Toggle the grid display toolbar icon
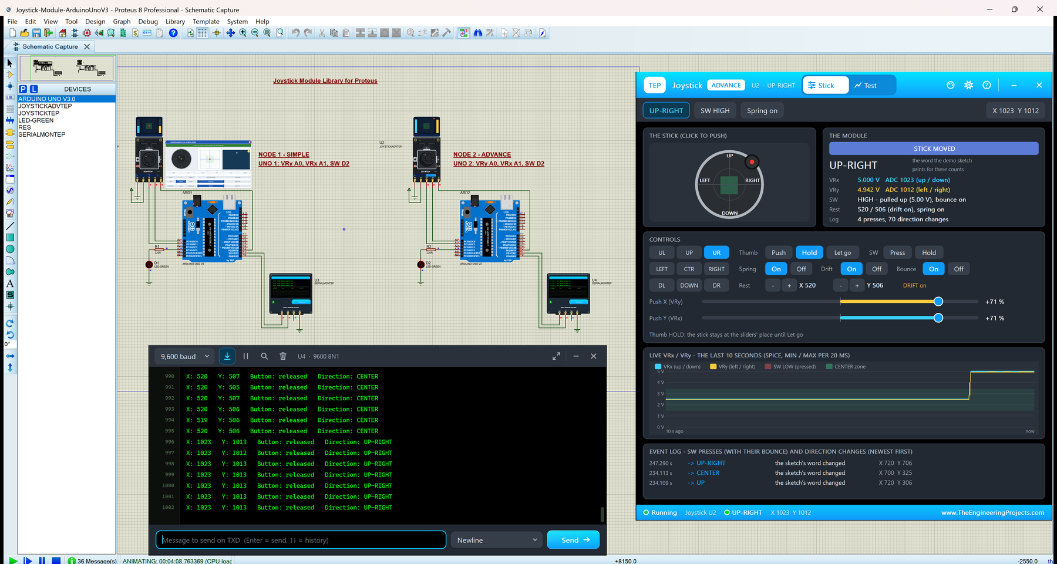1057x564 pixels. (x=203, y=33)
